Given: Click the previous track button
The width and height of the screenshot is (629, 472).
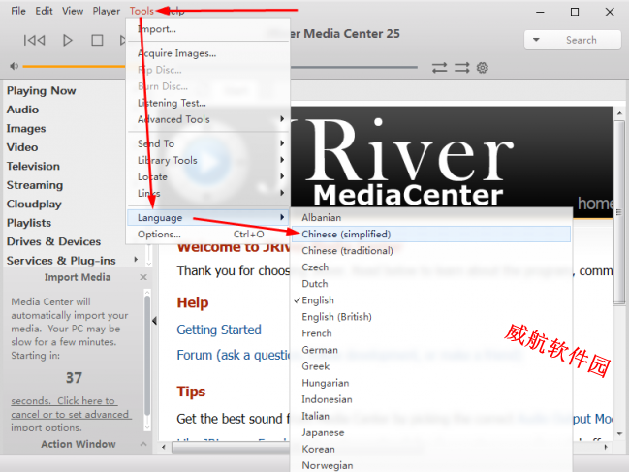Looking at the screenshot, I should coord(35,40).
